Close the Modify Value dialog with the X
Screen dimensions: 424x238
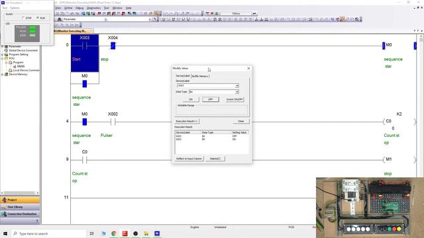coord(249,68)
